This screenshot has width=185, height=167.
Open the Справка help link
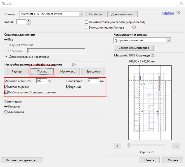click(x=168, y=13)
